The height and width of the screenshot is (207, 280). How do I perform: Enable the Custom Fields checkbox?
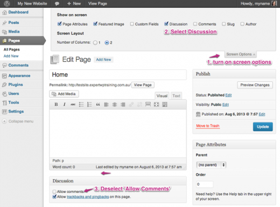[x=132, y=24]
